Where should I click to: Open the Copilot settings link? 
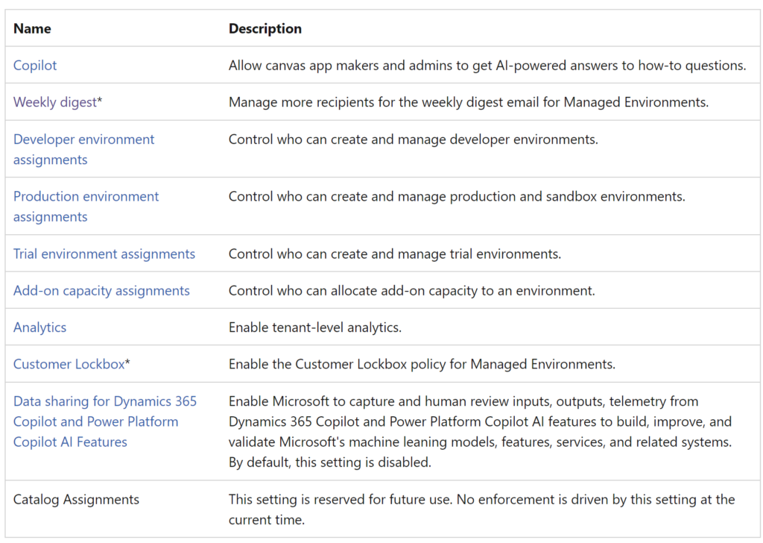click(35, 65)
